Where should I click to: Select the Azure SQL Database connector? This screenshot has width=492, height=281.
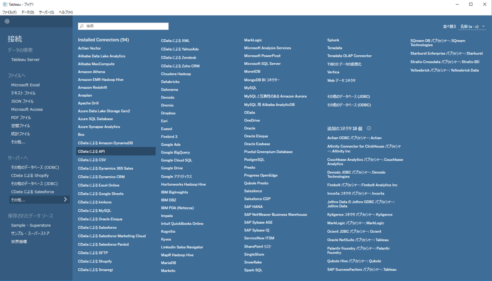coord(96,119)
